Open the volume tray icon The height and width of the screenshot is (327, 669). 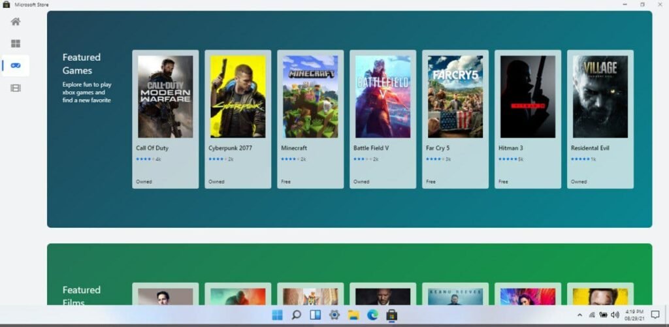tap(615, 315)
